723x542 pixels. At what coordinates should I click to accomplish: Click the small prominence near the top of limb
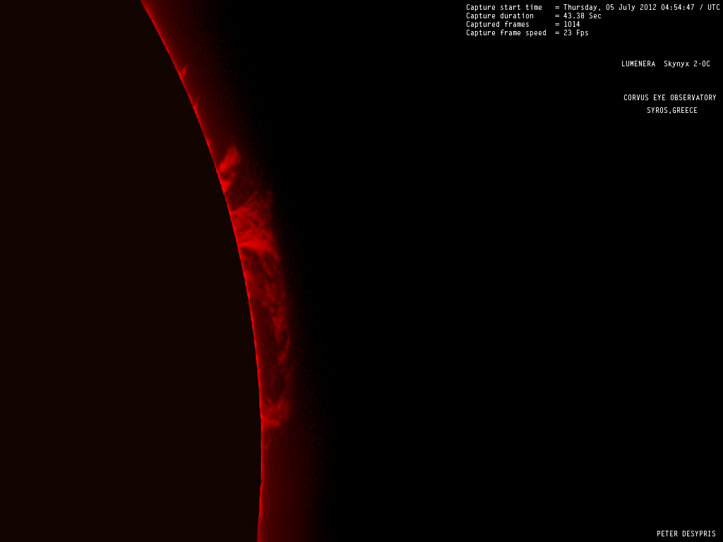tap(183, 71)
